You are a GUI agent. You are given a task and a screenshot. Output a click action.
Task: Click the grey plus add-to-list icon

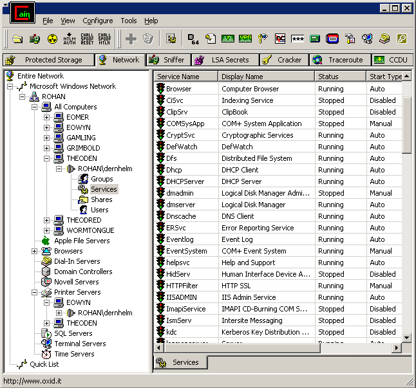point(131,39)
